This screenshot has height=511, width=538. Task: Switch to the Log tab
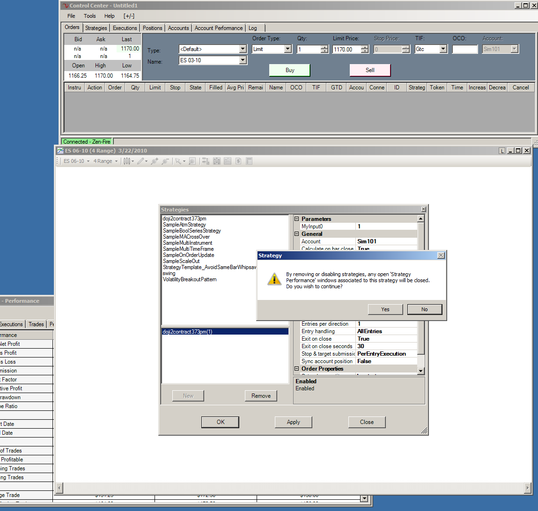(x=253, y=28)
